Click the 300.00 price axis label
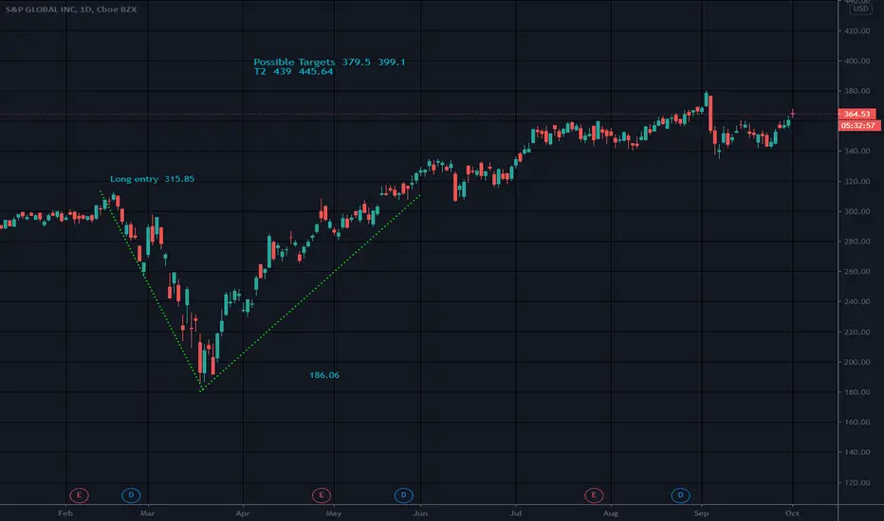 pyautogui.click(x=856, y=211)
